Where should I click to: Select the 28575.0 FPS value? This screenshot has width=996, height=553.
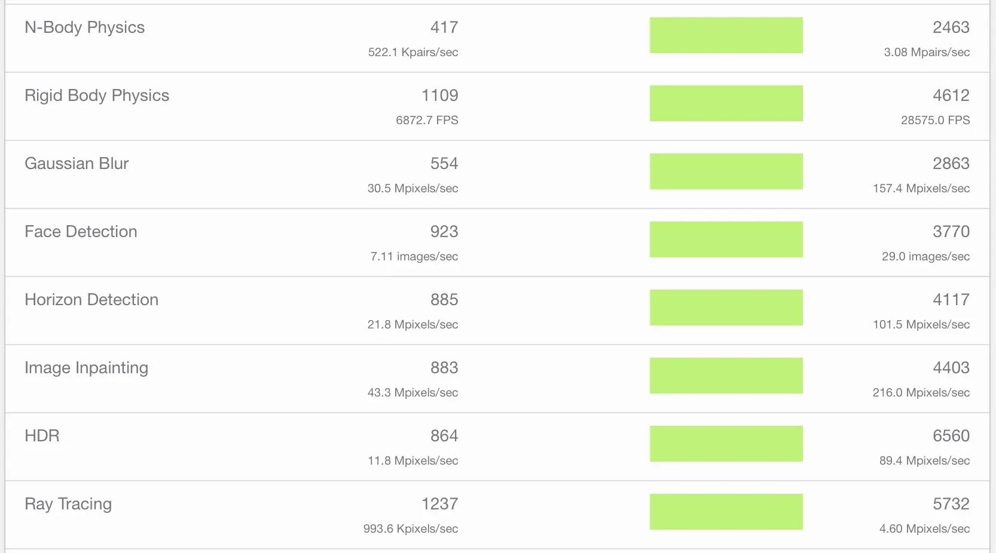(936, 120)
